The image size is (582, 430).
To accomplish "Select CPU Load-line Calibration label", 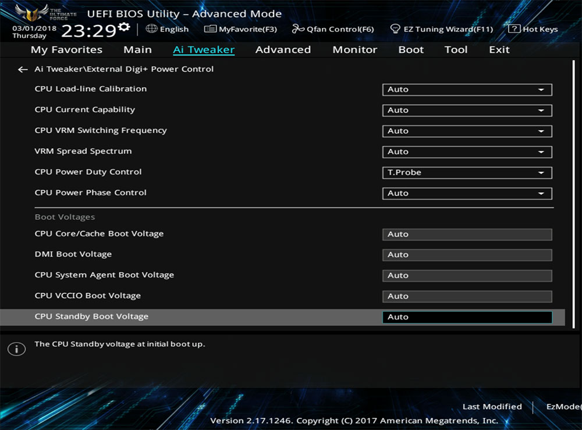I will coord(91,89).
